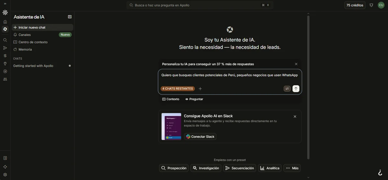The width and height of the screenshot is (388, 180).
Task: Send the message with the arrow button
Action: [296, 89]
